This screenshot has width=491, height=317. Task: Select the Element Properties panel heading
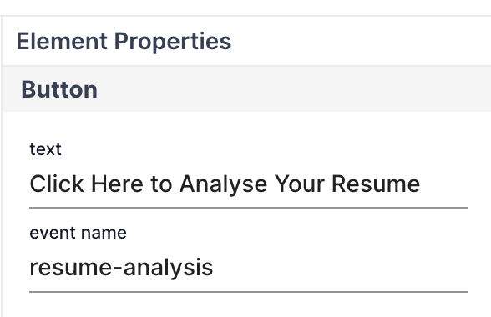[x=124, y=42]
